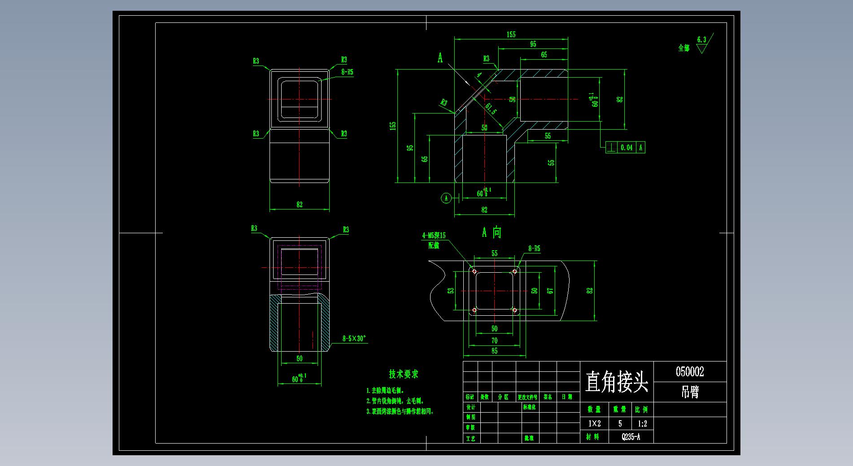Select the '61.5' diagonal dimension
Screen dimensions: 853x466
click(x=491, y=109)
